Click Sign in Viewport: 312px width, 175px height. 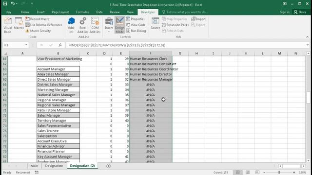285,12
